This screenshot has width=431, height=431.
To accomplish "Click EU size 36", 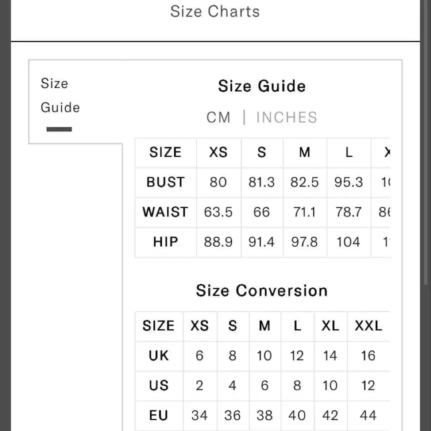I will point(232,415).
